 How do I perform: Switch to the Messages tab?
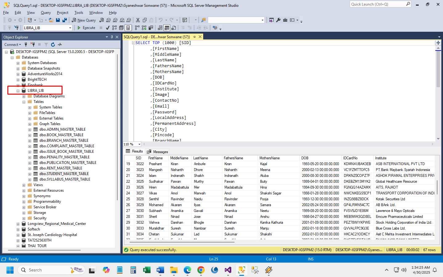tap(157, 152)
